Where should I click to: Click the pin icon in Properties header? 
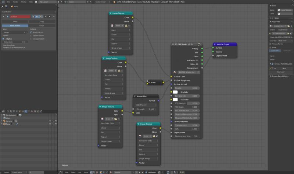pos(3,6)
